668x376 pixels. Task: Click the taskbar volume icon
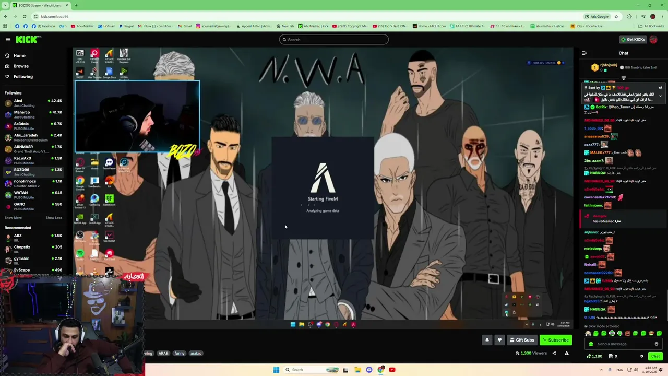(x=636, y=370)
